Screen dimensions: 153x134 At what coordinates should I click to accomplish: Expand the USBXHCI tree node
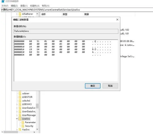(x=17, y=104)
